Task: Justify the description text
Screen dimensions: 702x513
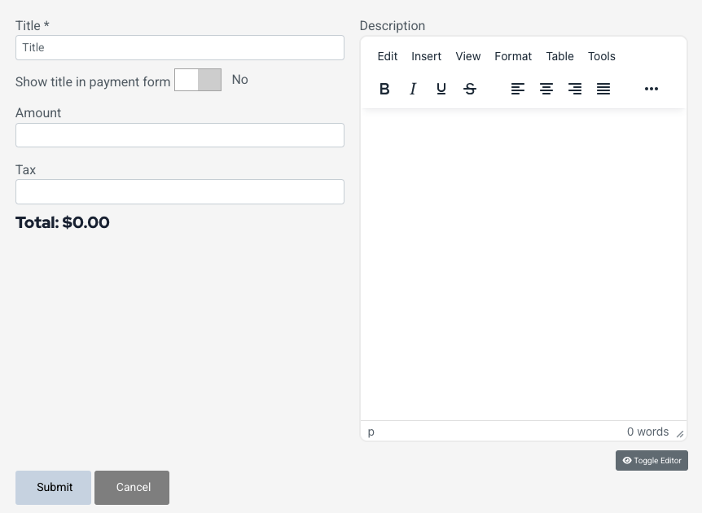Action: pos(603,89)
